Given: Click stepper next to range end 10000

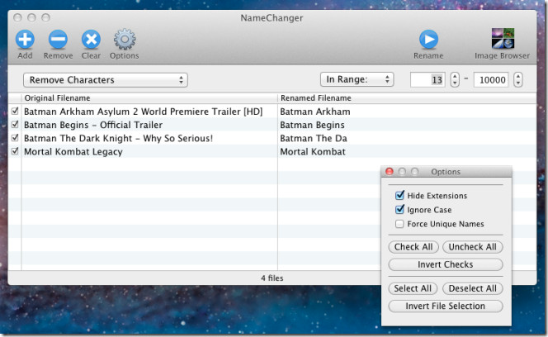Looking at the screenshot, I should (x=517, y=80).
